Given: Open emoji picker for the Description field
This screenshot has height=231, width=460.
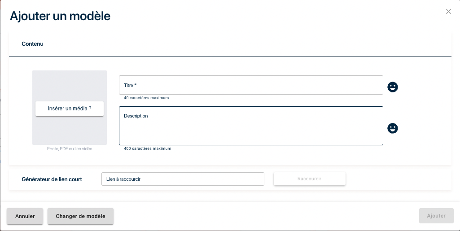Looking at the screenshot, I should [393, 128].
